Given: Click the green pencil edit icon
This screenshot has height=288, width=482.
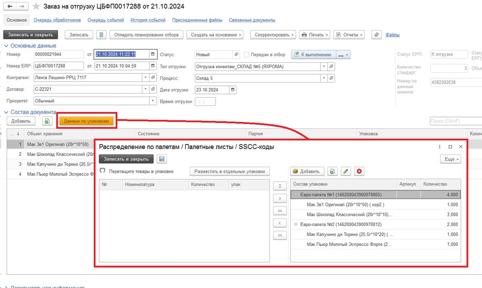Looking at the screenshot, I should point(346,171).
